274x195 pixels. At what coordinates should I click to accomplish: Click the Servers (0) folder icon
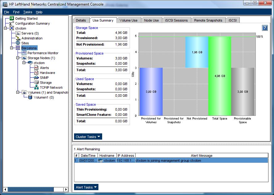point(18,33)
